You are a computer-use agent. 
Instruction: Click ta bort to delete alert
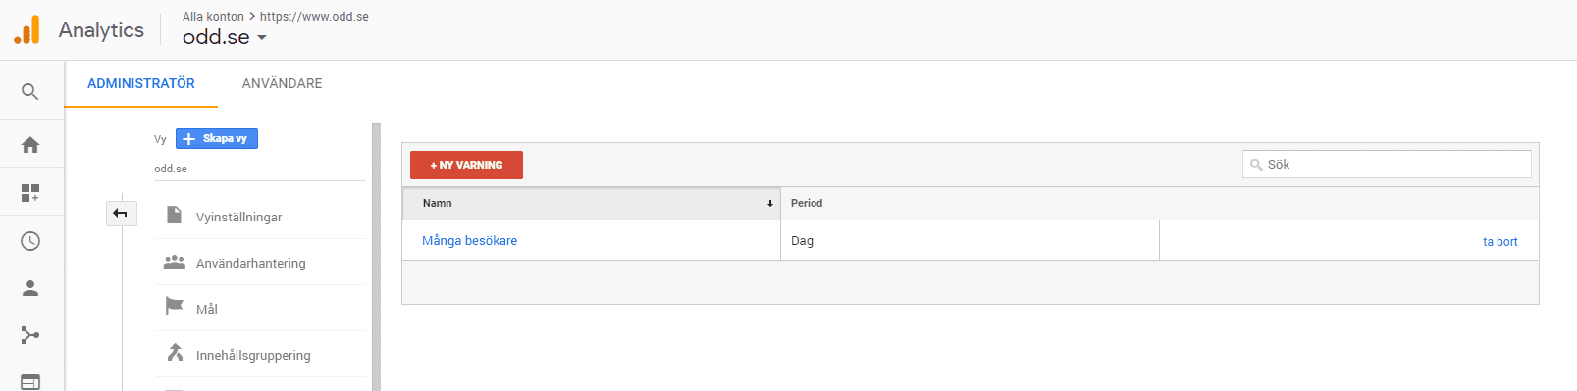point(1499,242)
